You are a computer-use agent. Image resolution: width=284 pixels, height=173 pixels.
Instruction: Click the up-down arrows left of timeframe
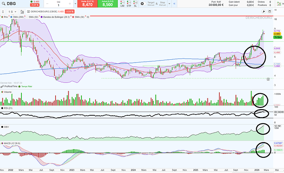3,12
